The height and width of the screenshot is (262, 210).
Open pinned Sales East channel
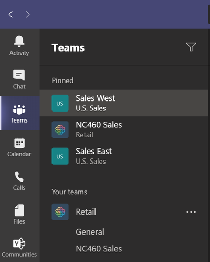tap(124, 156)
